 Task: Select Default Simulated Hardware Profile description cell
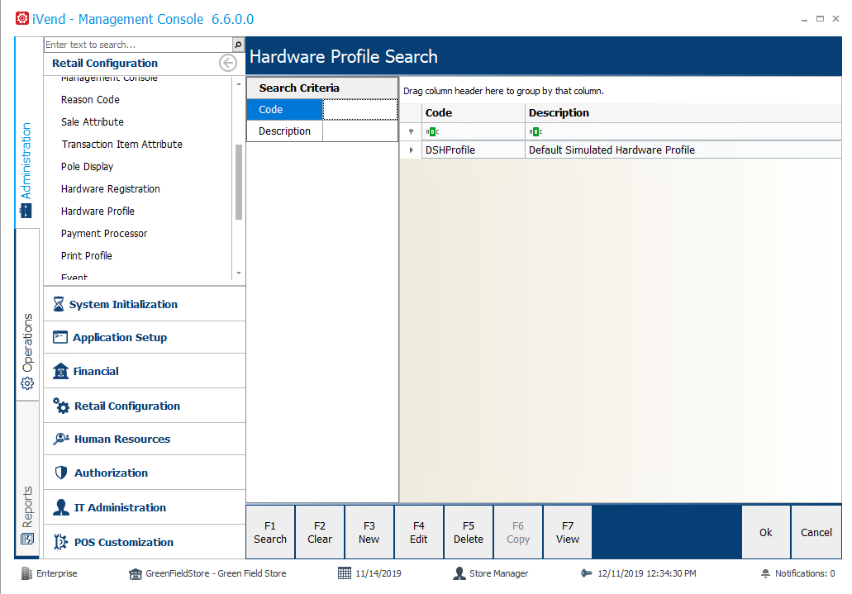[683, 150]
